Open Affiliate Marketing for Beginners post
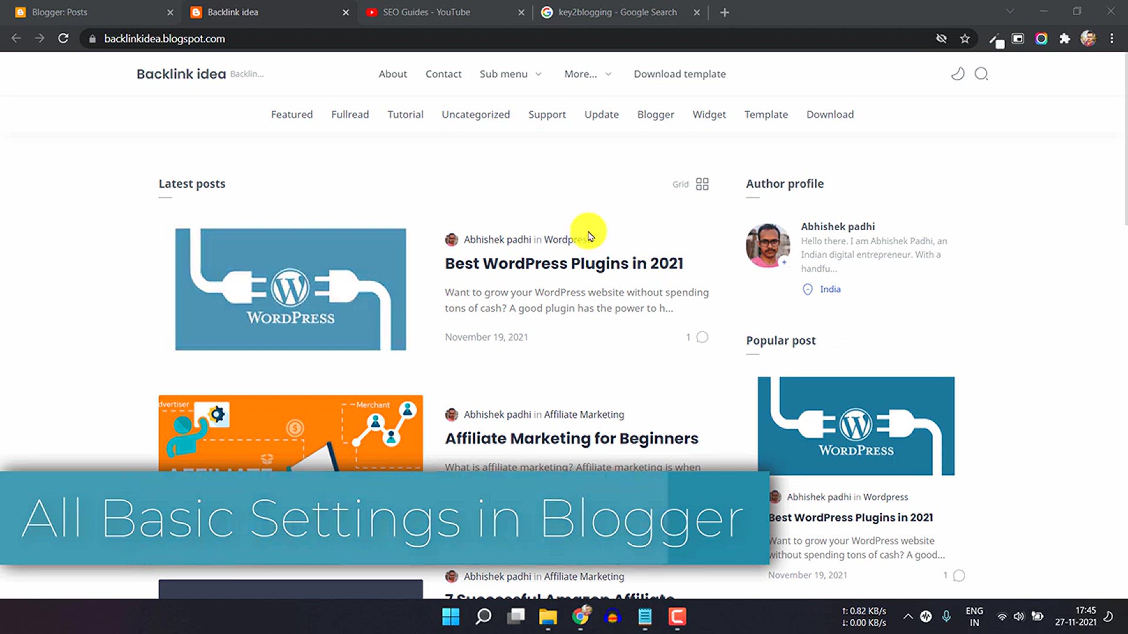 click(572, 439)
